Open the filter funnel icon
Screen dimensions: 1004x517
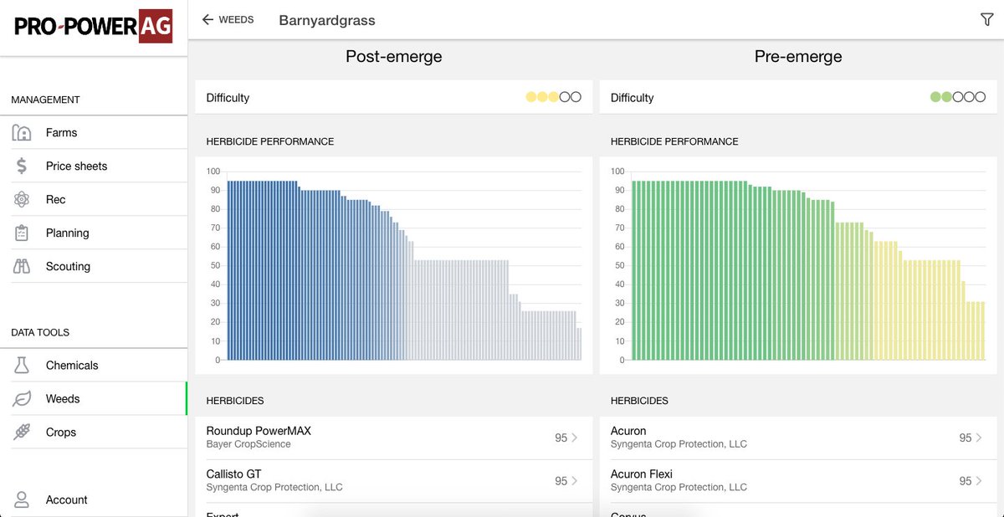pos(986,20)
